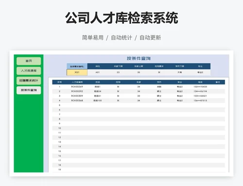Click the 备注 column header
Viewport: 243px width, 186px height.
218,82
